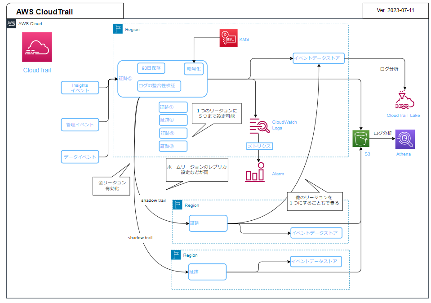Click the Alarm text label
This screenshot has height=303, width=431.
[x=278, y=174]
